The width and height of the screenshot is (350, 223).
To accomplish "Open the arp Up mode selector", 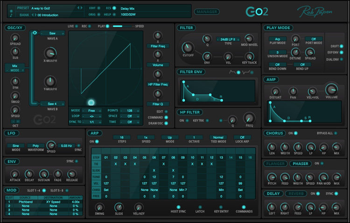I will coord(170,137).
